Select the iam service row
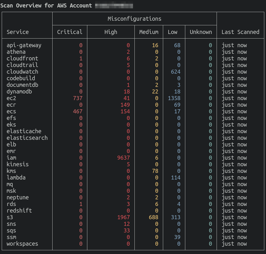This screenshot has height=254, width=266. click(x=11, y=158)
